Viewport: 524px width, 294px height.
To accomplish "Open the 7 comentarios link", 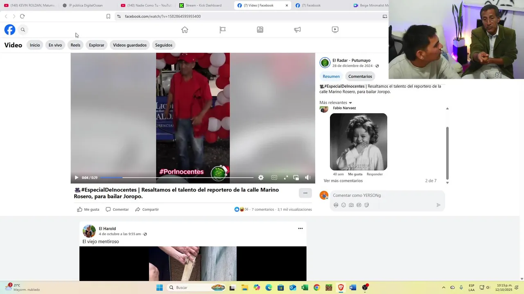I will 263,209.
